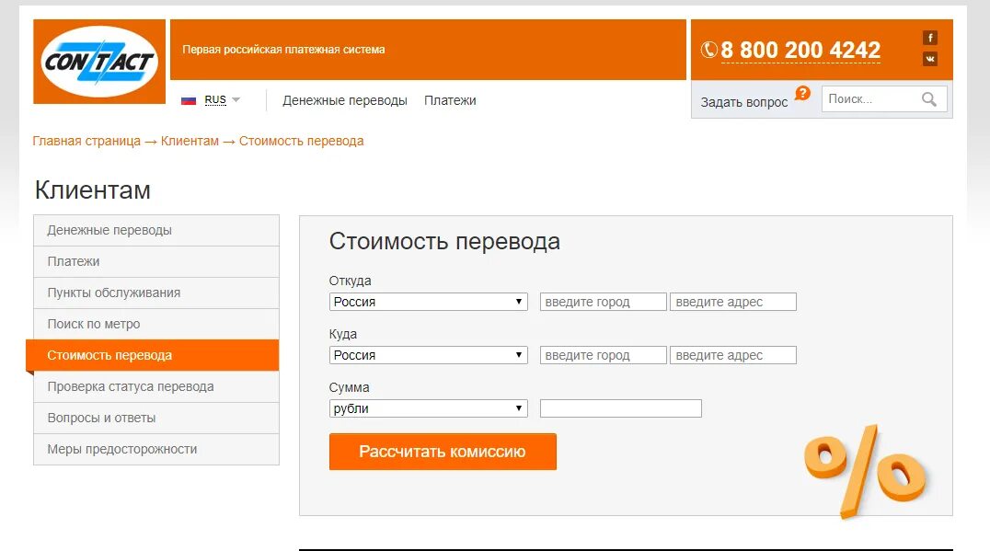
Task: Open the VK social icon
Action: tap(929, 59)
